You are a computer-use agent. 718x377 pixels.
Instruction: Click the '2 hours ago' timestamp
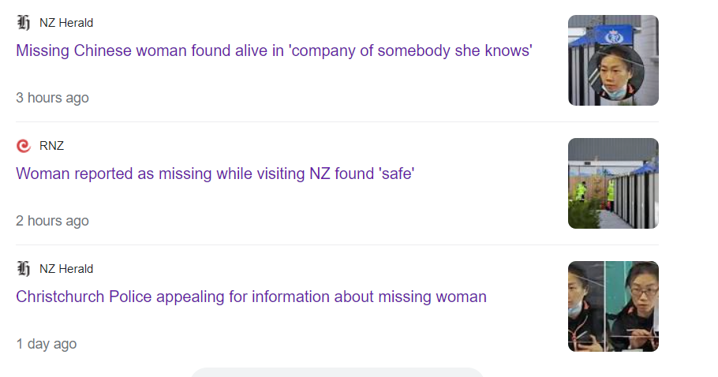(52, 221)
